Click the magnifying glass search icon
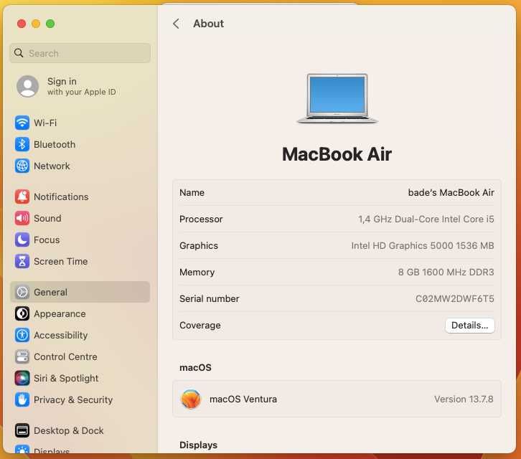 (x=19, y=53)
